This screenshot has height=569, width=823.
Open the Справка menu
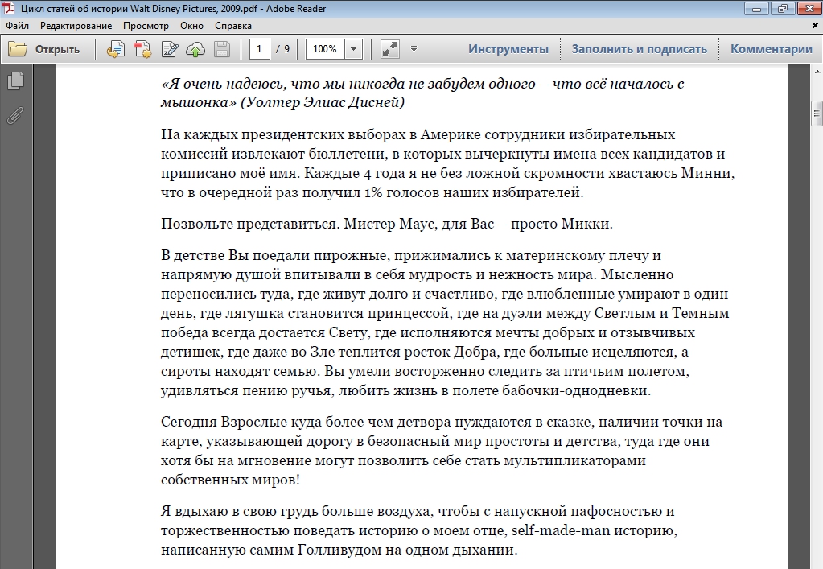pos(233,26)
